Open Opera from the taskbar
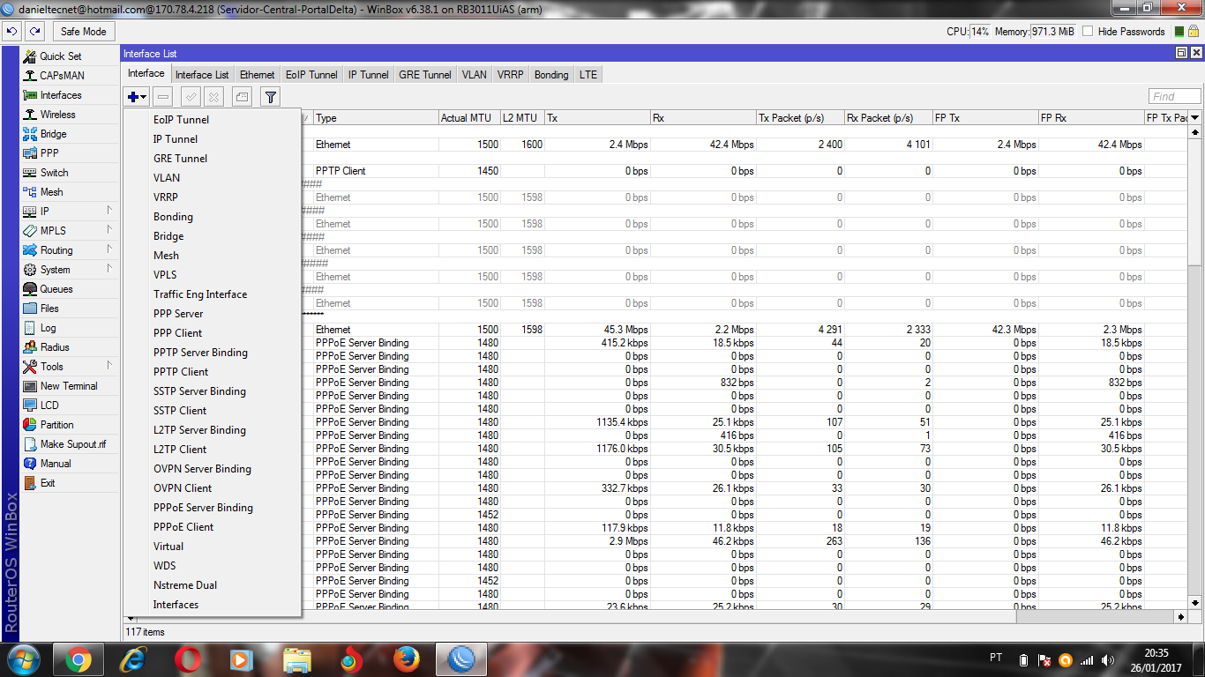Image resolution: width=1205 pixels, height=677 pixels. click(187, 658)
